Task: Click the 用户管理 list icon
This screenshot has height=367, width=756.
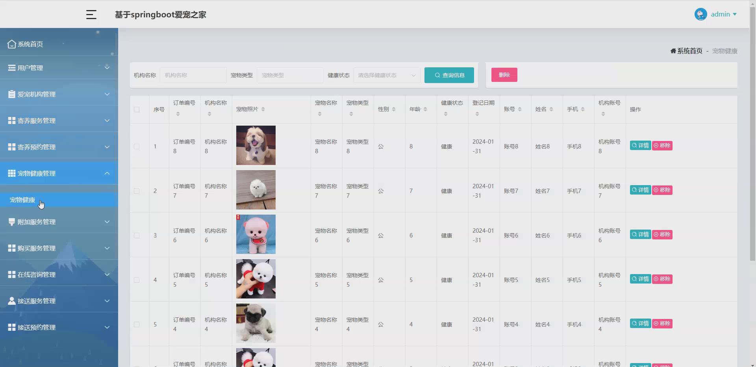Action: [12, 68]
